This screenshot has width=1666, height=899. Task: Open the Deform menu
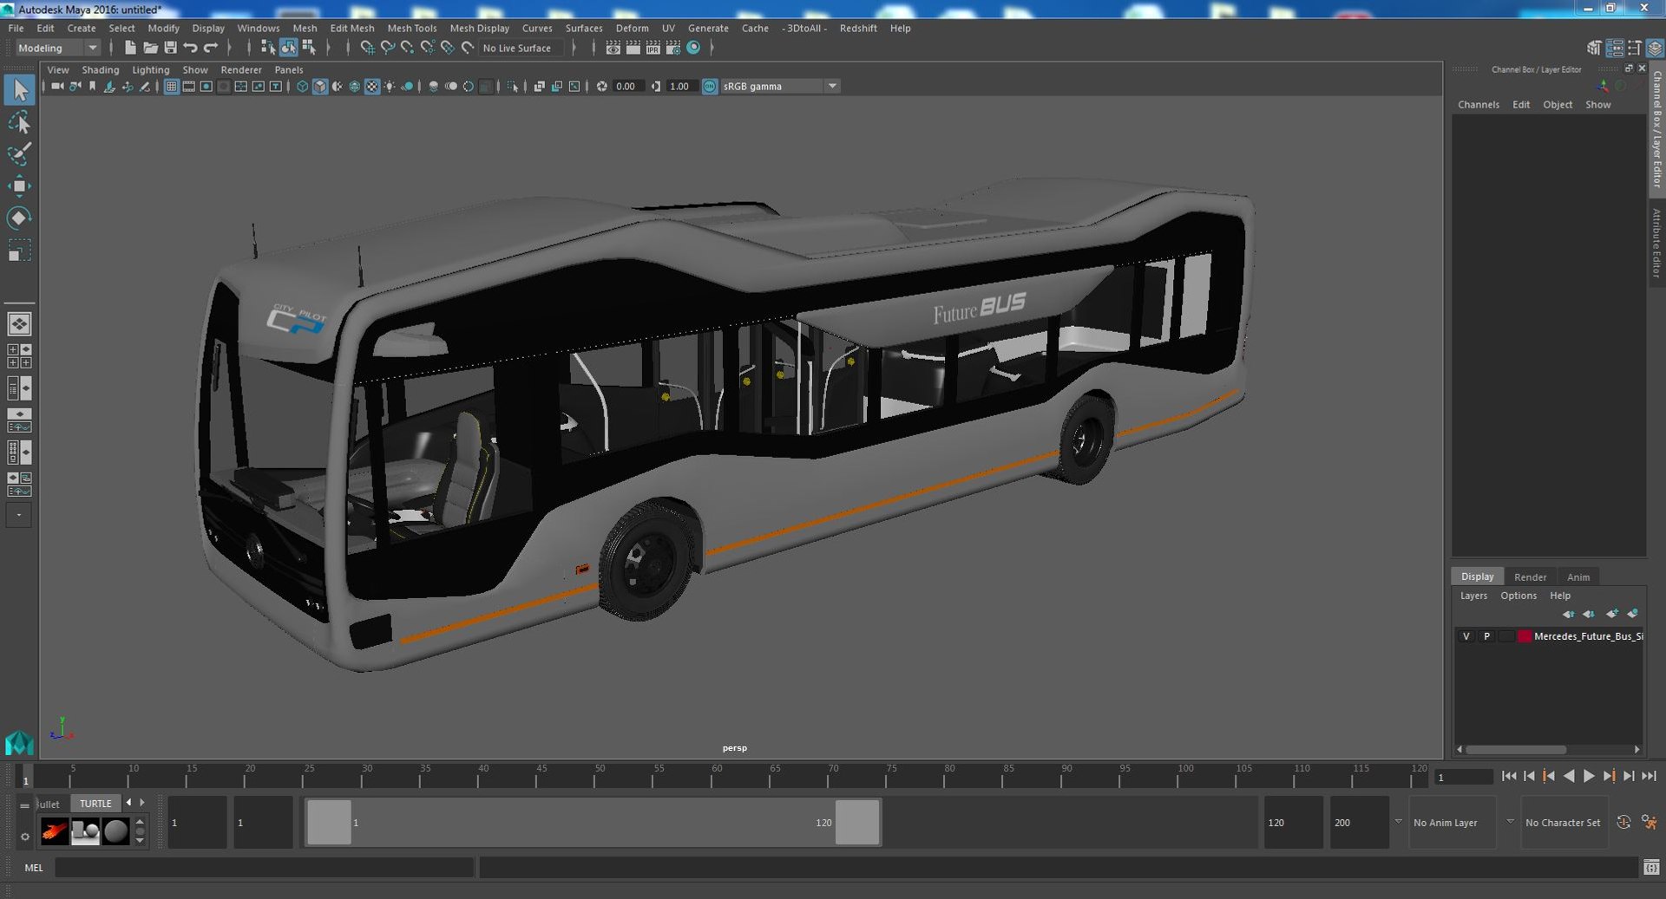[632, 29]
